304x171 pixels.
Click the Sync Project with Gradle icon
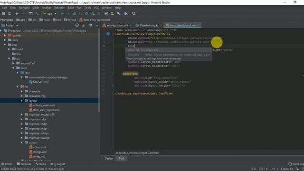pyautogui.click(x=106, y=14)
